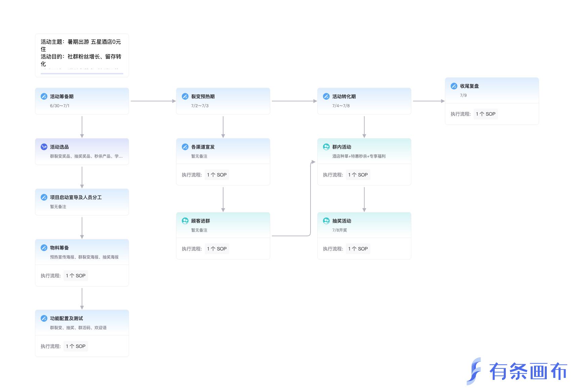Click the pencil icon on 功能配置及测试 card

(x=44, y=318)
